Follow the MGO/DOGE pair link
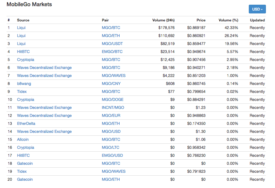Image resolution: width=275 pixels, height=188 pixels. (x=112, y=99)
